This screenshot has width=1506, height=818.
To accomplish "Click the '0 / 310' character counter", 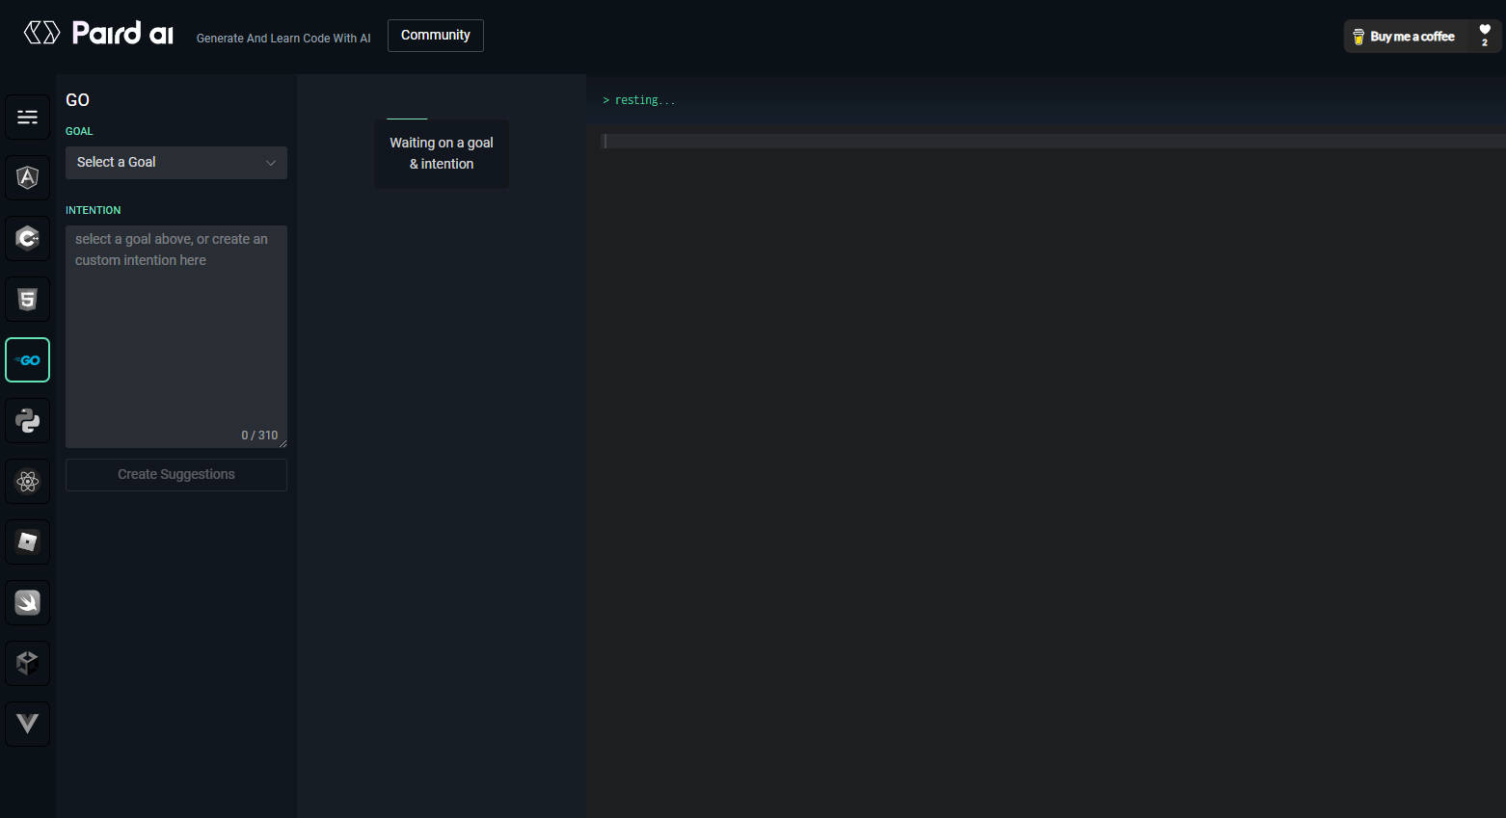I will click(259, 435).
